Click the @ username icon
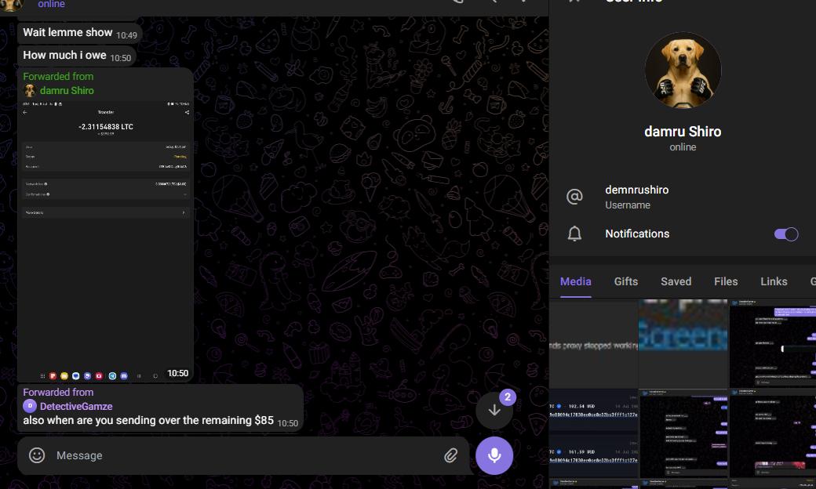The height and width of the screenshot is (489, 816). tap(574, 197)
